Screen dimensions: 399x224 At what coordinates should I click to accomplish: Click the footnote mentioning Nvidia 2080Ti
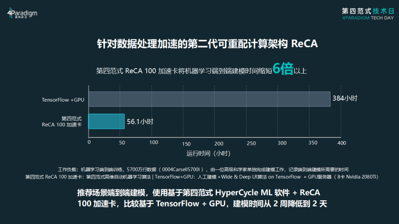click(x=202, y=177)
